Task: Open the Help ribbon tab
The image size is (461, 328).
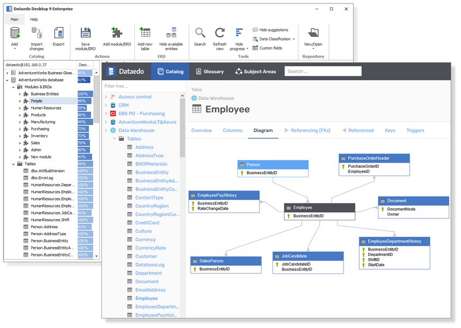Action: (x=34, y=19)
